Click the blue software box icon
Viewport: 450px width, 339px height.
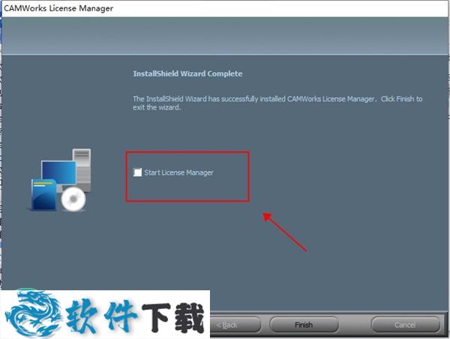click(44, 194)
